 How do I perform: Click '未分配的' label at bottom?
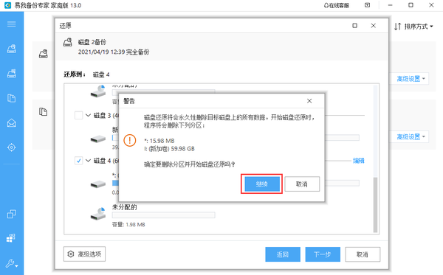coord(124,207)
